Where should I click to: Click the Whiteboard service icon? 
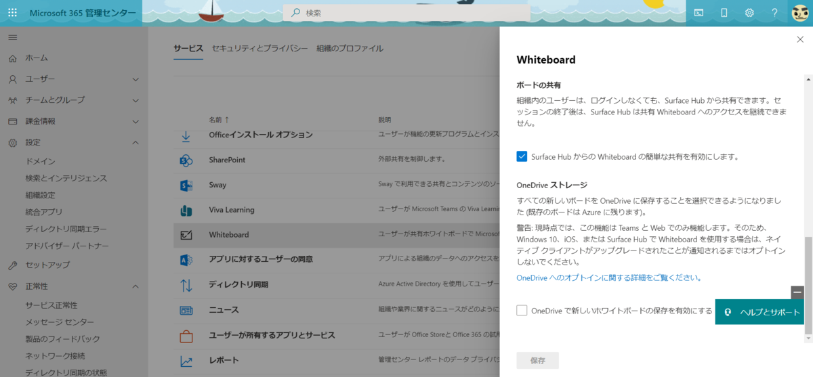point(186,235)
